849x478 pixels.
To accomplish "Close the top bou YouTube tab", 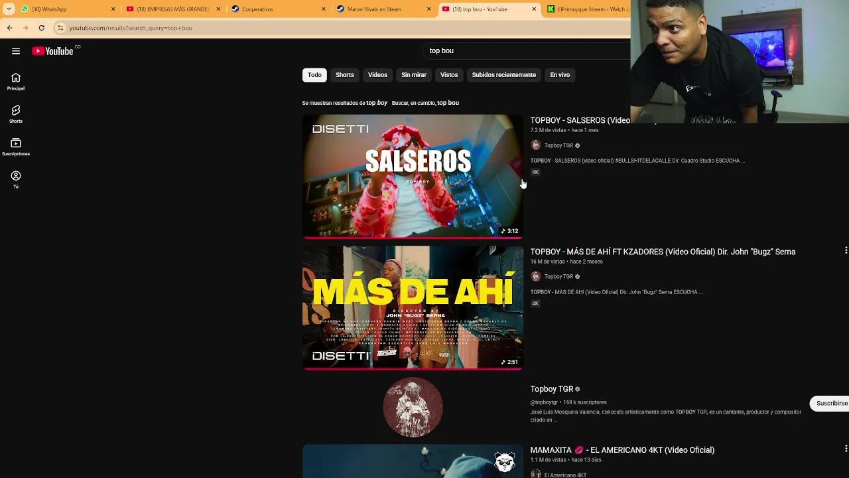I will click(534, 9).
